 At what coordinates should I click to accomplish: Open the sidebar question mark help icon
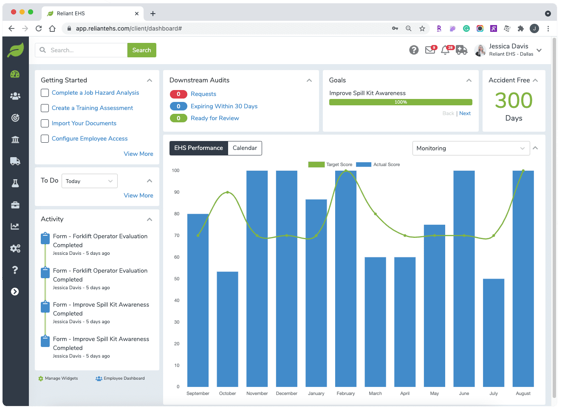(x=15, y=270)
